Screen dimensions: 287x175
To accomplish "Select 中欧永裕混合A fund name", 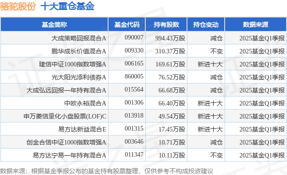I will click(85, 103).
